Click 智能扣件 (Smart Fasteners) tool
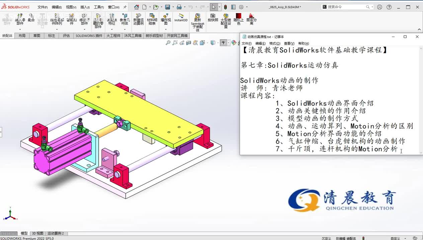Image resolution: width=423 pixels, height=240 pixels. pos(72,19)
